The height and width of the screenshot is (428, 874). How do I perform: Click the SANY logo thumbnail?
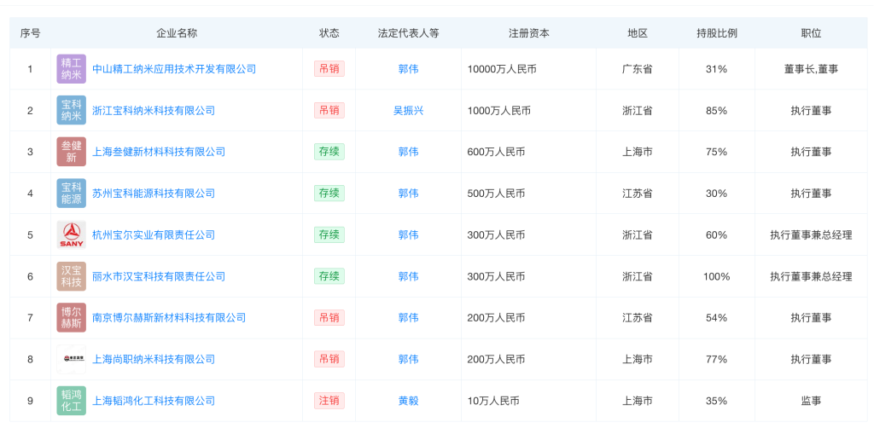(x=72, y=234)
